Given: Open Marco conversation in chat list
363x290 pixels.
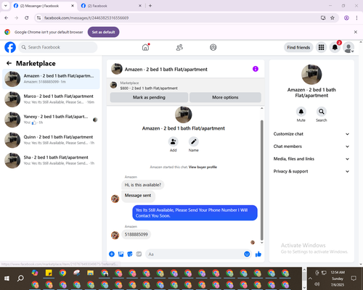Looking at the screenshot, I should [51, 99].
